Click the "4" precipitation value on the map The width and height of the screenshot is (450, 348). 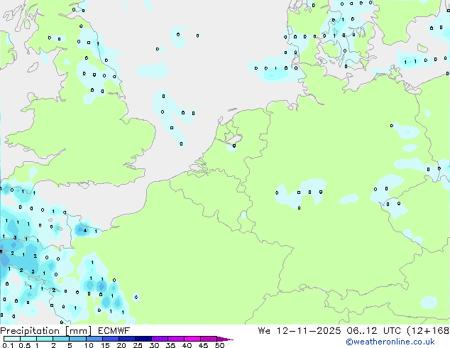coord(85,231)
